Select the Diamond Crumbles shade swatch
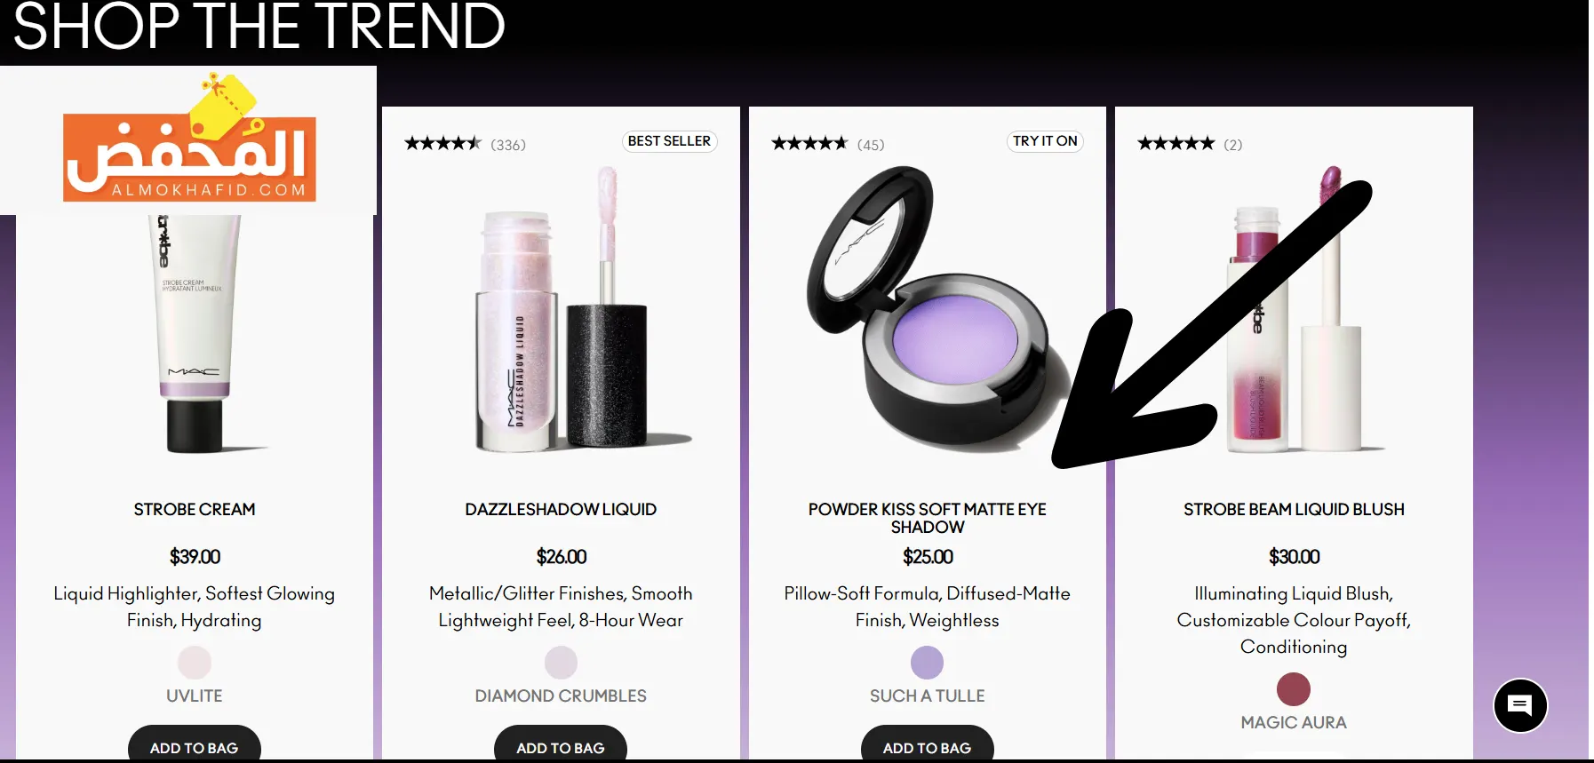The height and width of the screenshot is (763, 1594). 561,663
